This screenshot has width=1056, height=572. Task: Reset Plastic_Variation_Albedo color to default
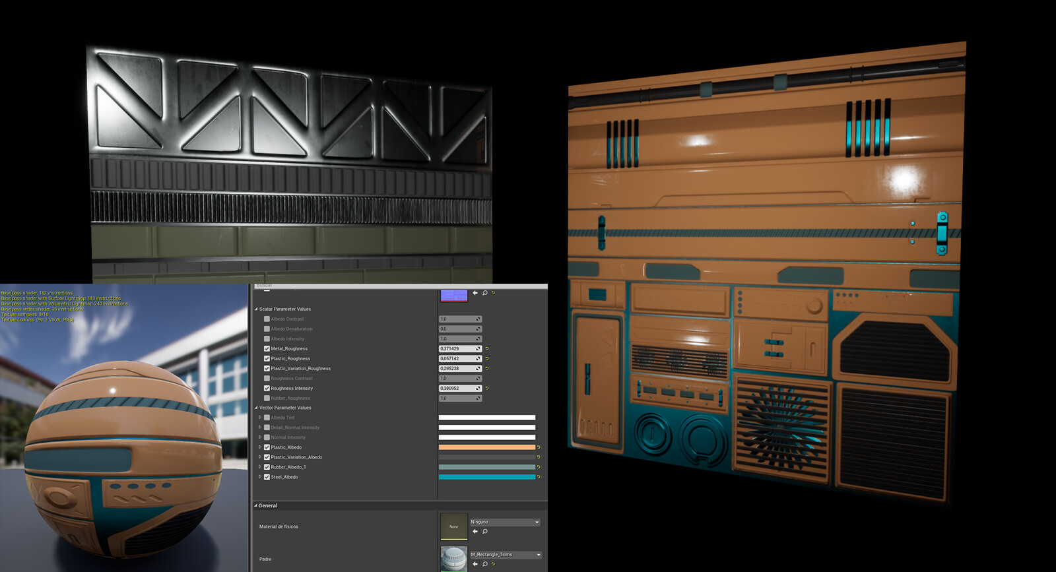coord(539,457)
